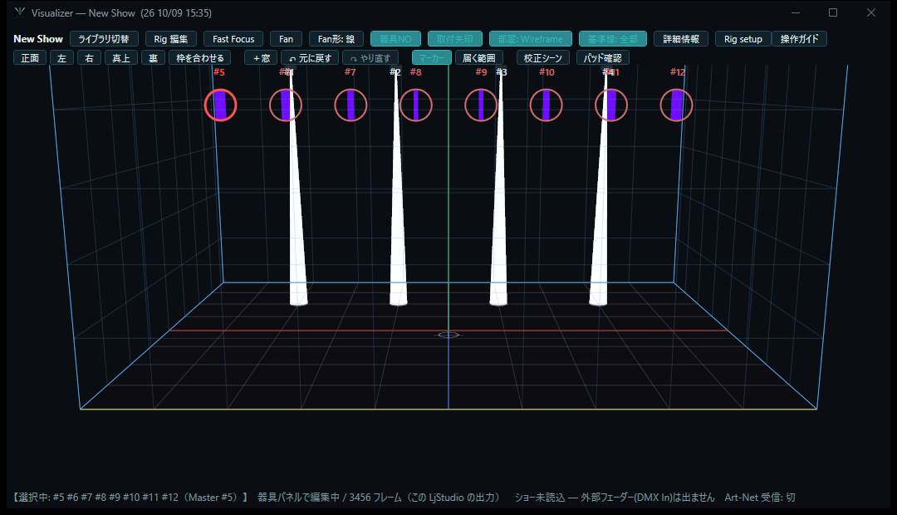The image size is (897, 515).
Task: Click the Visualizer app logo icon
Action: [x=20, y=12]
